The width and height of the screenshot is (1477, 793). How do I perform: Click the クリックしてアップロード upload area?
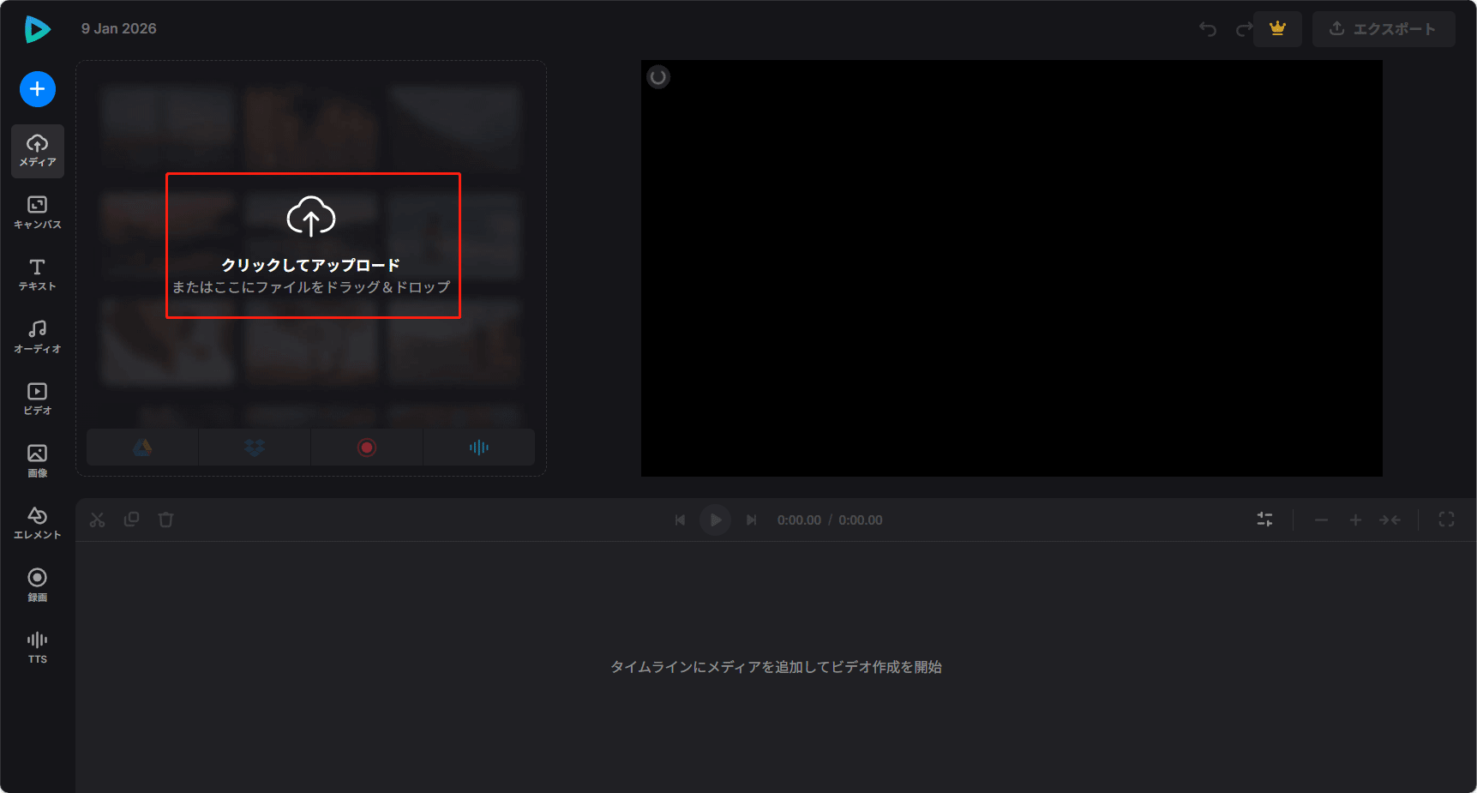click(x=313, y=246)
